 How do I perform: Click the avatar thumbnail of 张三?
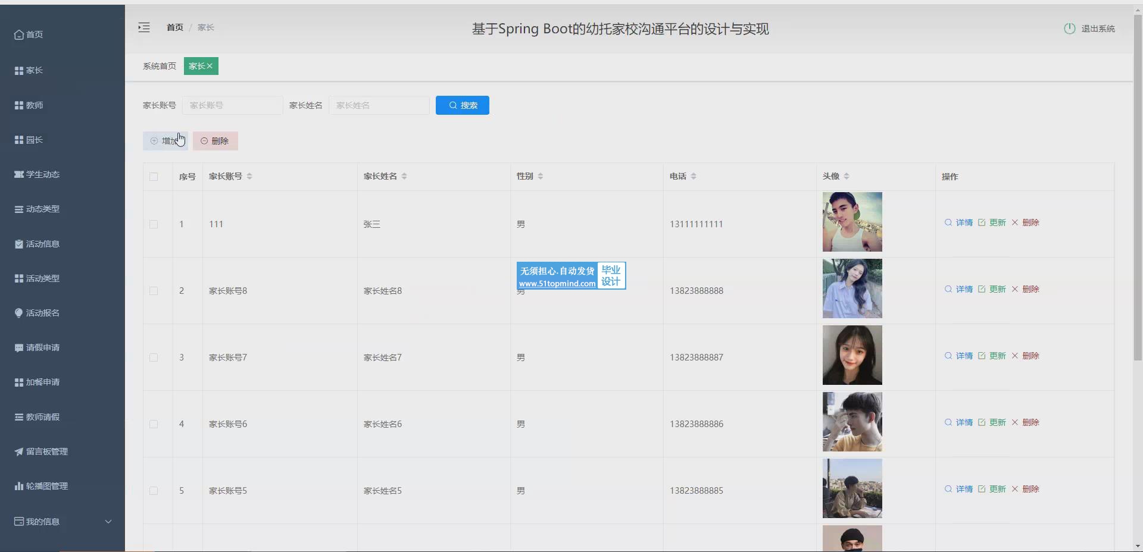pyautogui.click(x=852, y=222)
